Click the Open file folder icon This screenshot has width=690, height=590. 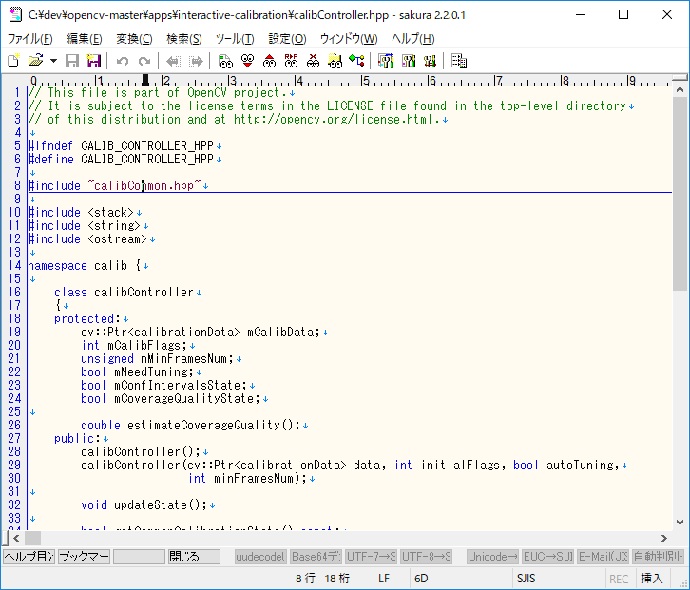click(35, 61)
